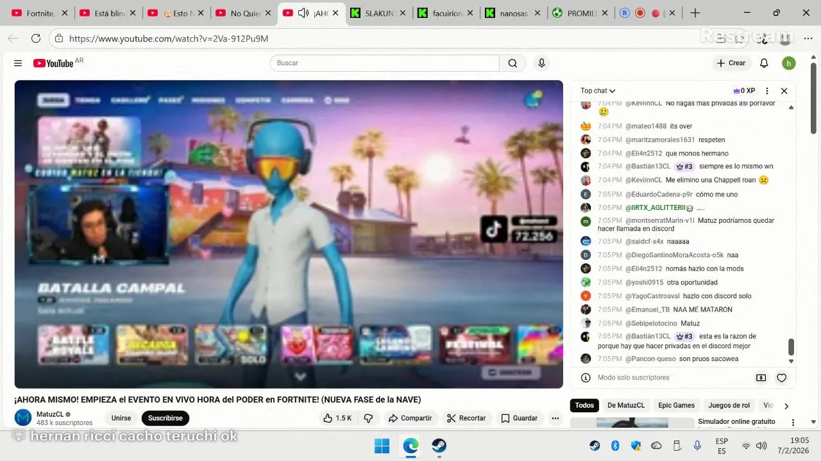Open more actions below the video
The height and width of the screenshot is (461, 821).
point(555,418)
